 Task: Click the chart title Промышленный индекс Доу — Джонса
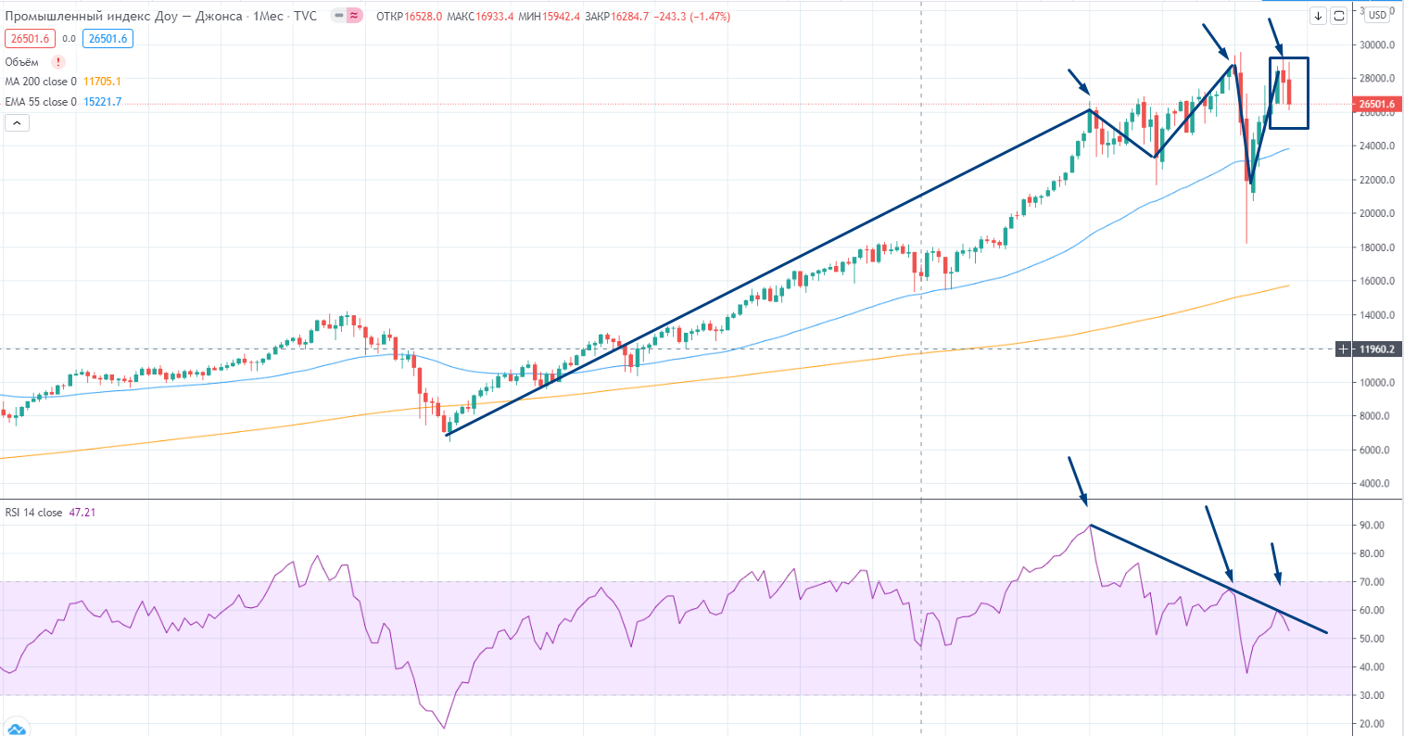tap(123, 16)
